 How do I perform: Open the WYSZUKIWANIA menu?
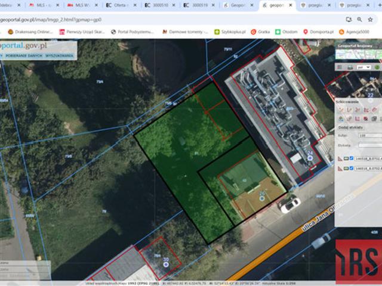tap(60, 55)
